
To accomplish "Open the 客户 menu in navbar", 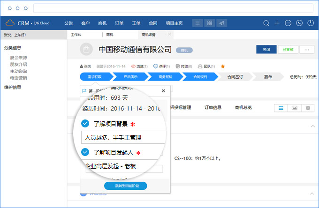I will pyautogui.click(x=85, y=23).
